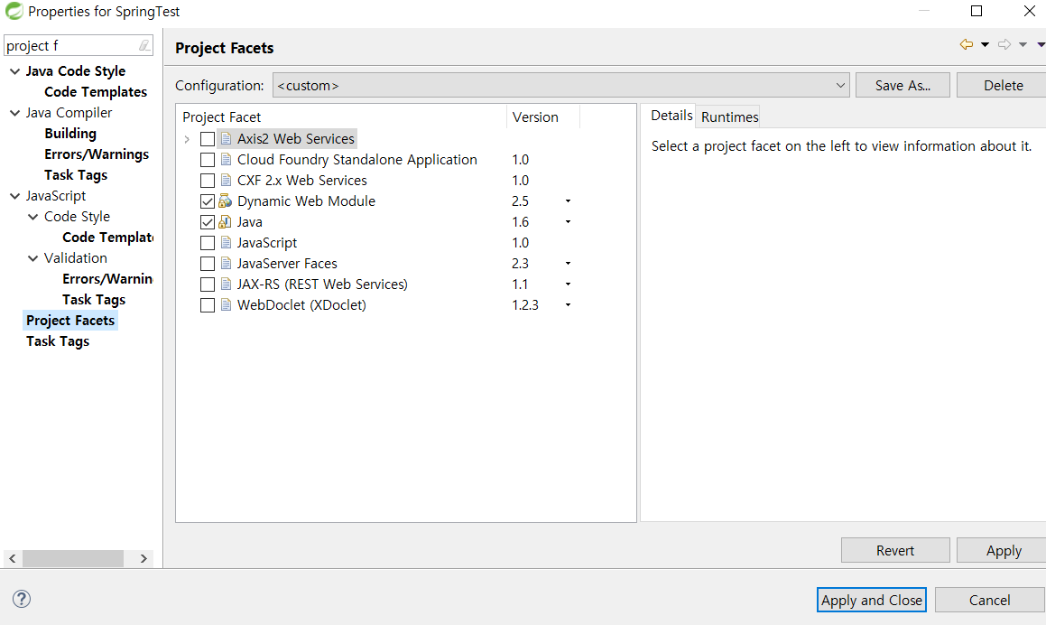Click the Apply button

click(x=1003, y=550)
